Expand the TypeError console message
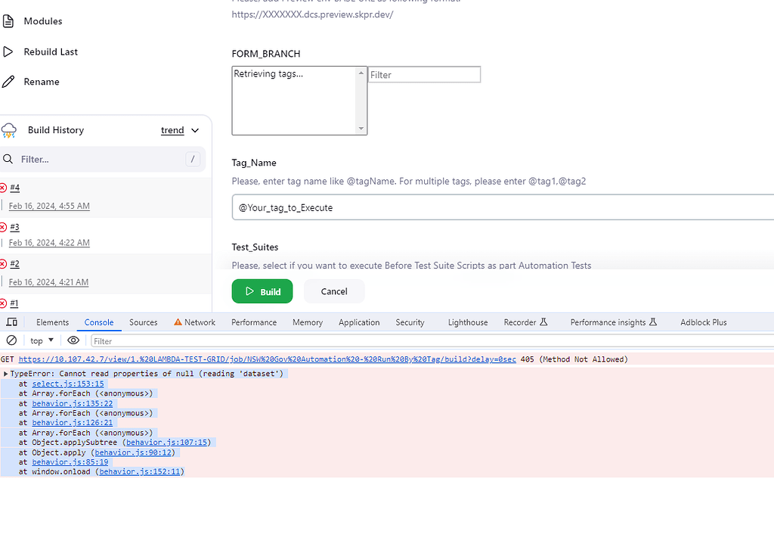Image resolution: width=774 pixels, height=547 pixels. click(x=6, y=373)
